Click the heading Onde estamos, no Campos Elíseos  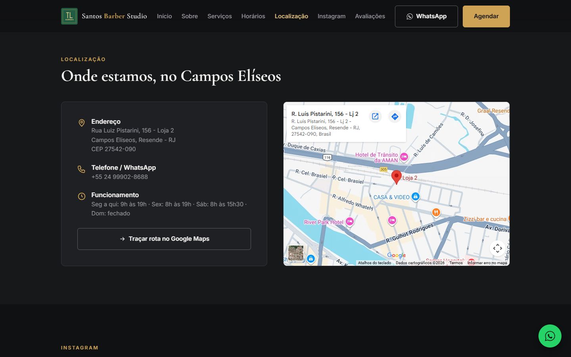tap(171, 76)
